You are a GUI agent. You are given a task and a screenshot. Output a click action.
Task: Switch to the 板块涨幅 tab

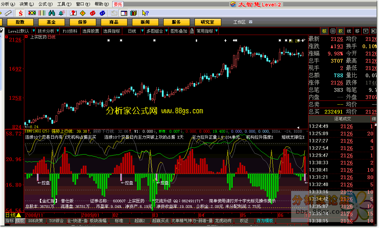(98, 220)
